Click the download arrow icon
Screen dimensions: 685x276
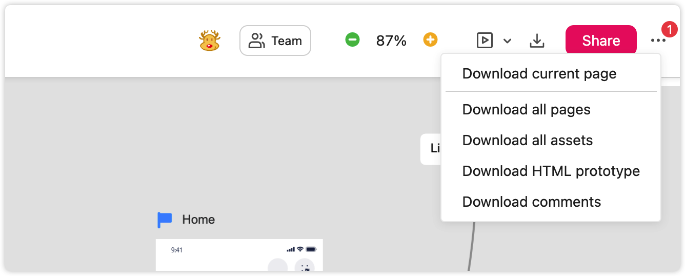click(x=537, y=41)
